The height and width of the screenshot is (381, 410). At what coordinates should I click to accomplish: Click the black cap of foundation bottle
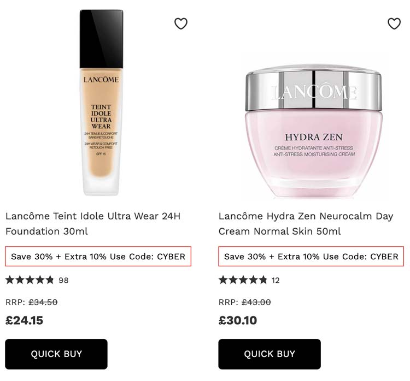pos(101,39)
